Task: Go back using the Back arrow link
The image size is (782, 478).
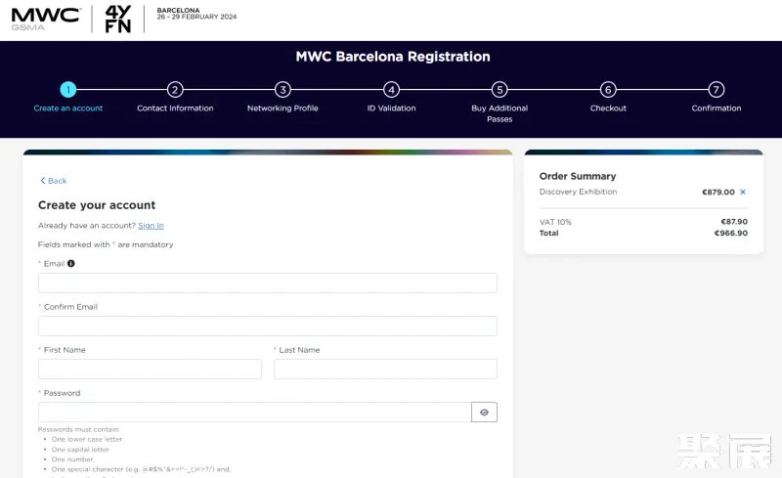Action: point(54,181)
